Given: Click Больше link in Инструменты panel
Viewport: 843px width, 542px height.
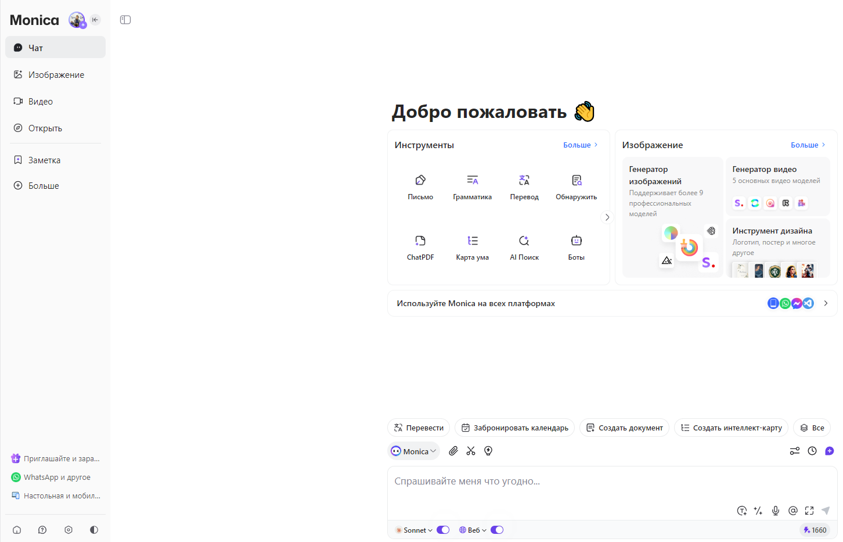Looking at the screenshot, I should [581, 145].
